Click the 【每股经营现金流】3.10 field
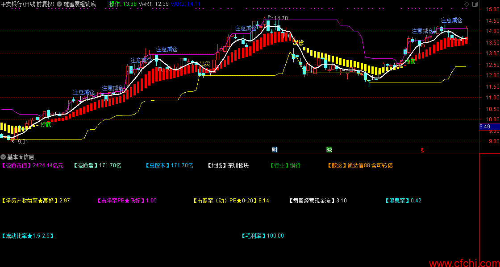This screenshot has width=500, height=267. tap(317, 201)
